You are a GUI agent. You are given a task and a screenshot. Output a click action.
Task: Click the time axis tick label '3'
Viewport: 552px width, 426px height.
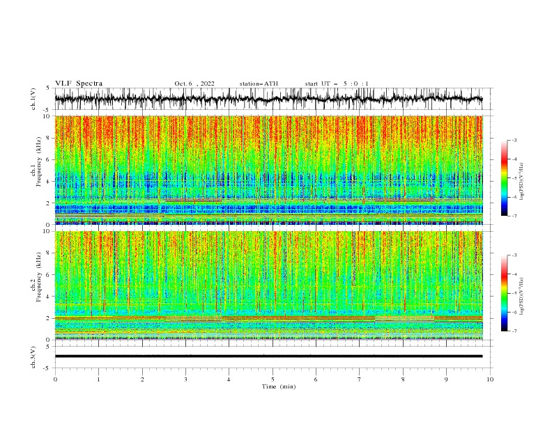click(185, 379)
